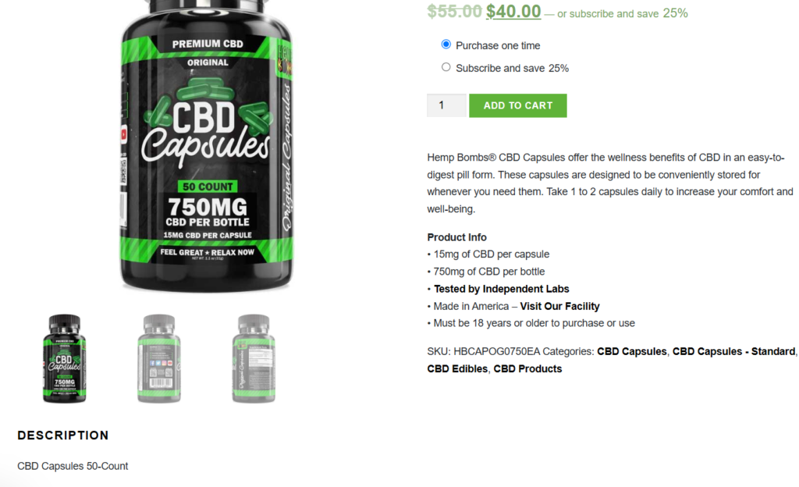Click the crossed-out $55.00 original price
The height and width of the screenshot is (487, 799).
[454, 11]
